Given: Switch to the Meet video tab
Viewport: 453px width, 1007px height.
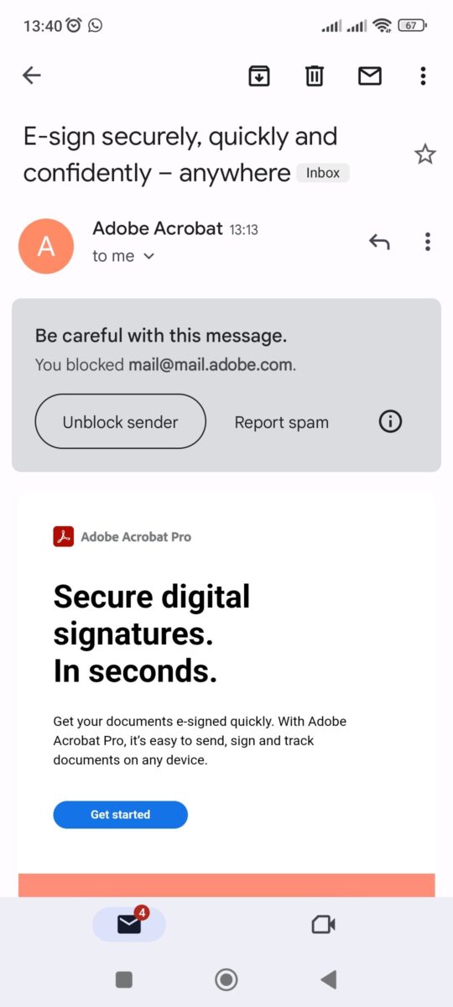Looking at the screenshot, I should point(323,925).
